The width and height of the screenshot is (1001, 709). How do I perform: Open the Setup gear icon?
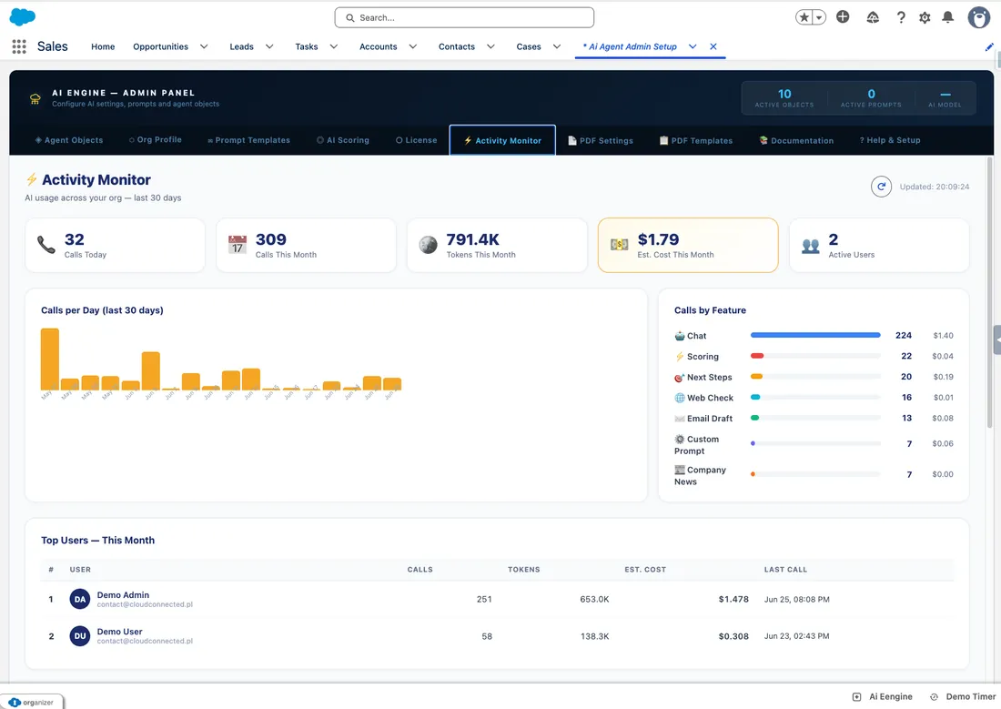(925, 17)
